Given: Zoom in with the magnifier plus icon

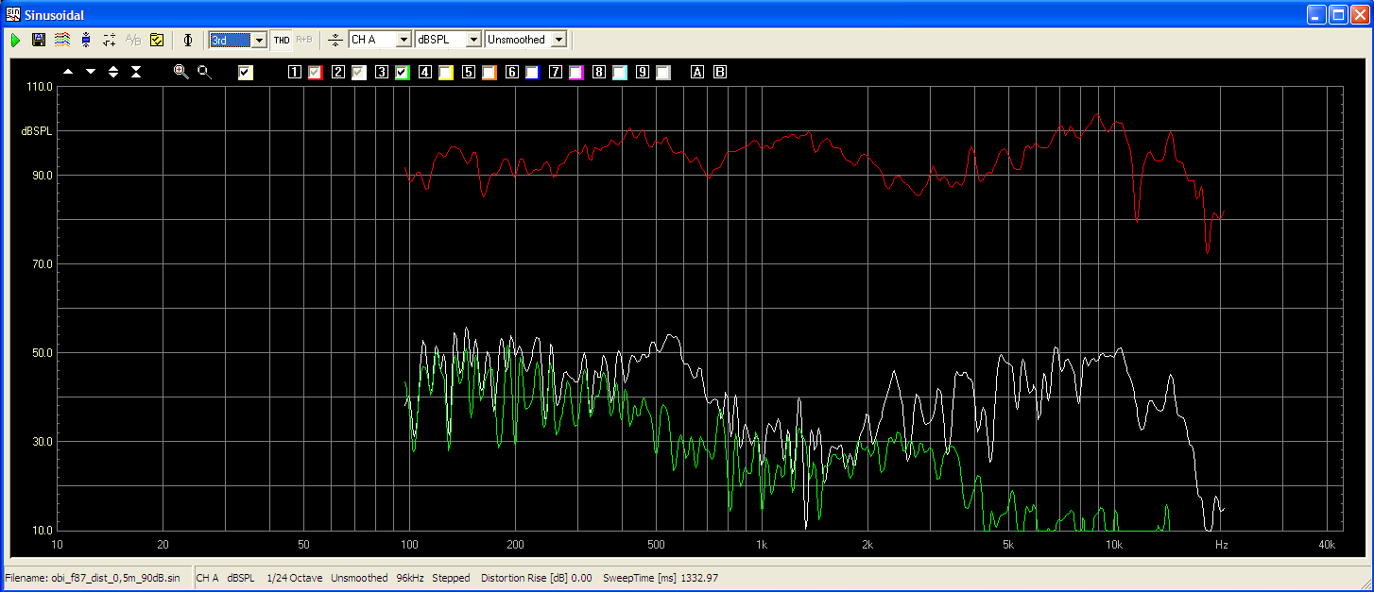Looking at the screenshot, I should point(180,72).
